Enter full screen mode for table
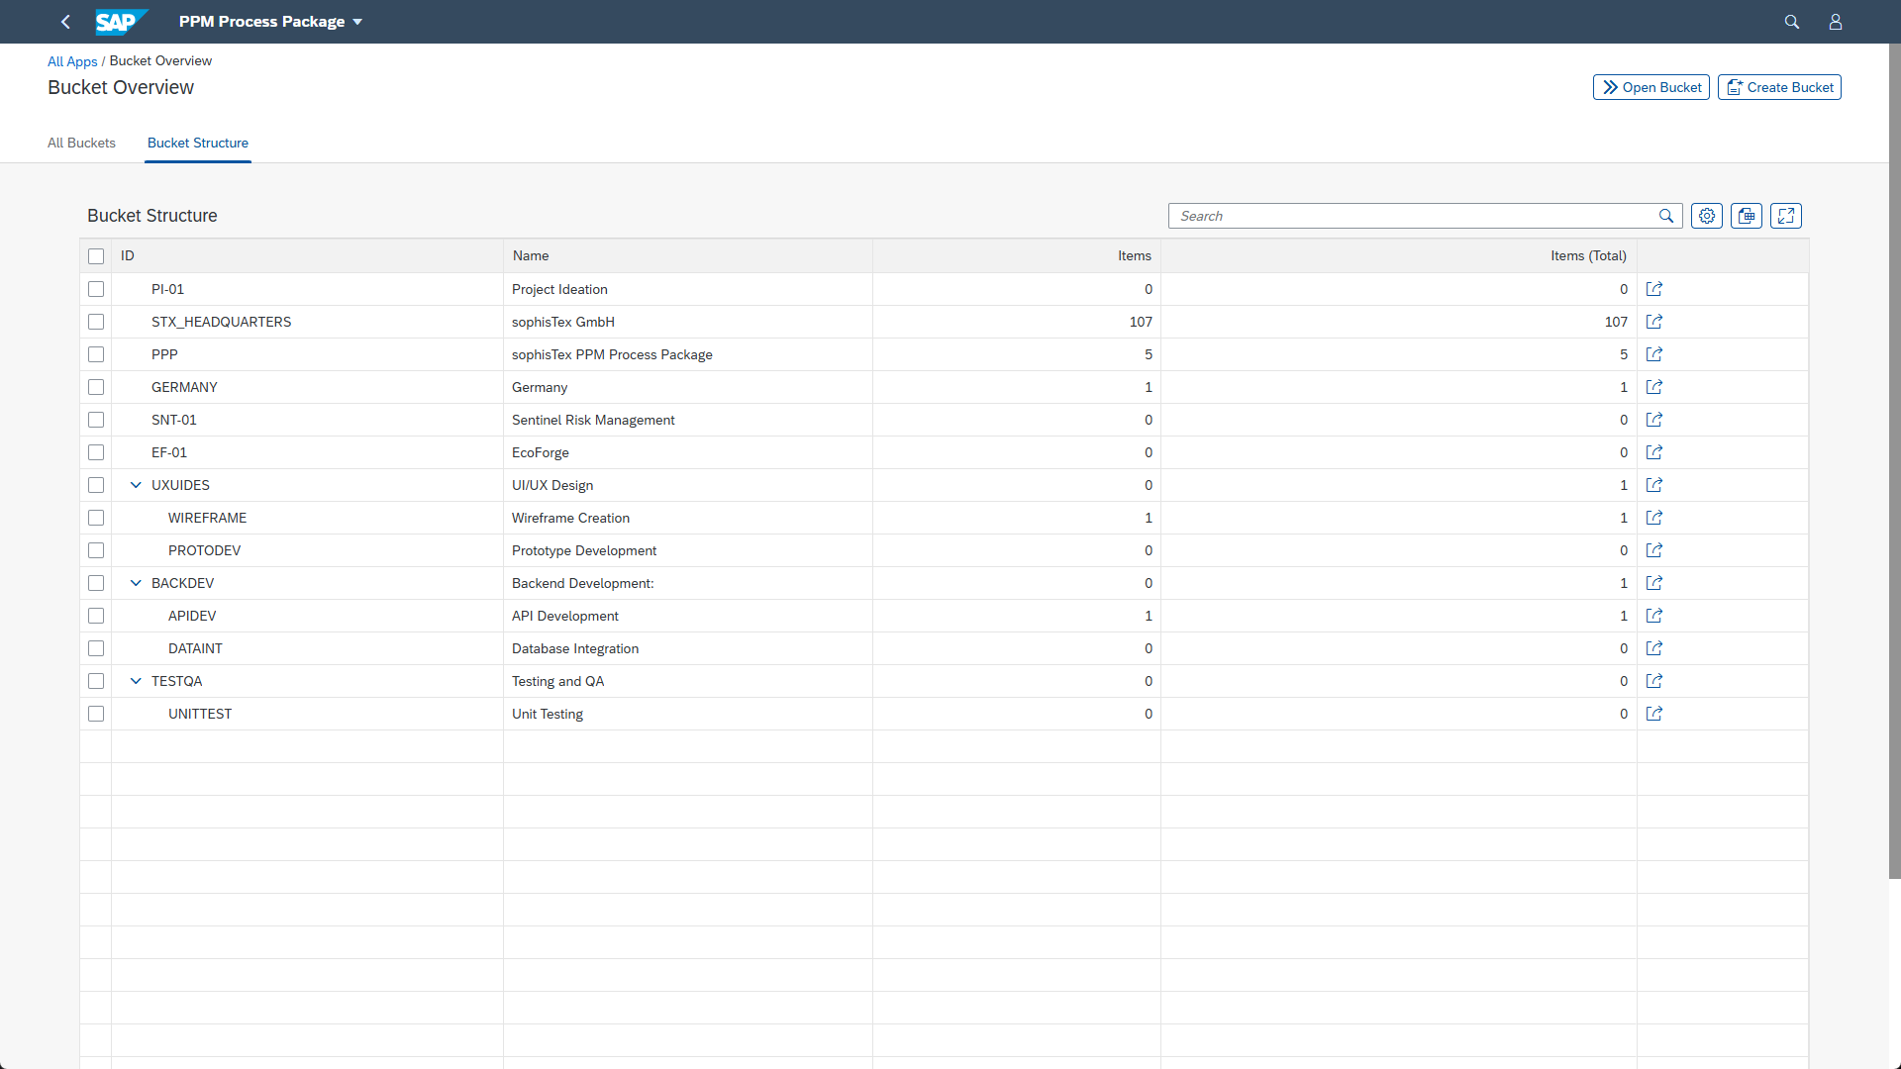 pyautogui.click(x=1786, y=216)
